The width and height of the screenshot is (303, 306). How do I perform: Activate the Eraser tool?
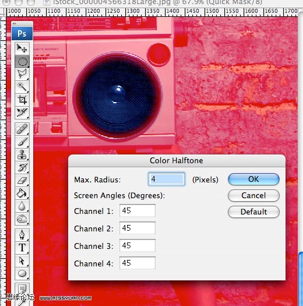click(x=22, y=180)
